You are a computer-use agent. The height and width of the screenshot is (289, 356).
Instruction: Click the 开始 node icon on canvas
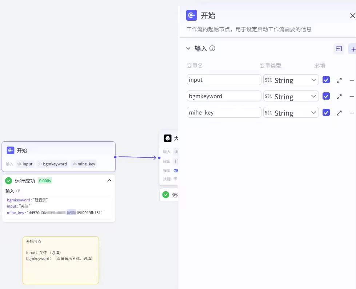point(11,150)
